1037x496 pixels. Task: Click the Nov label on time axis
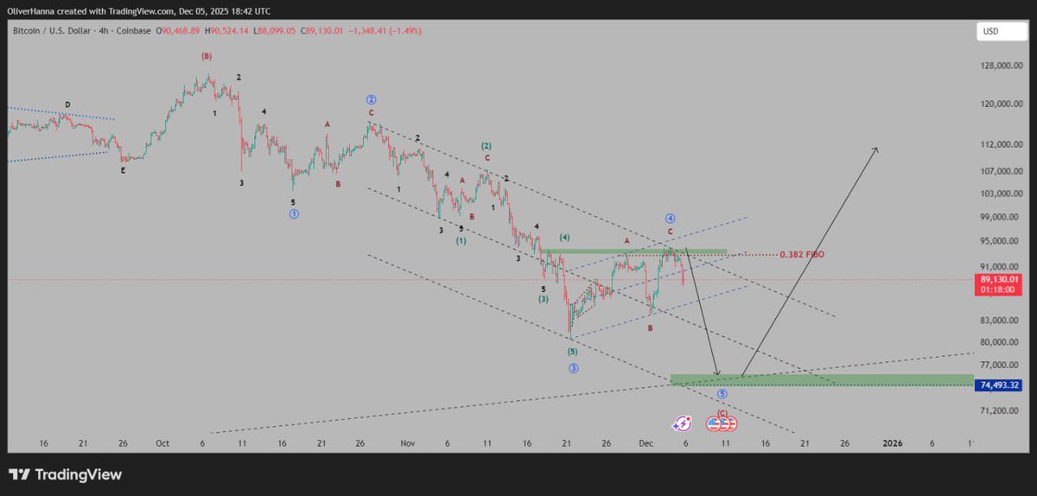tap(408, 442)
